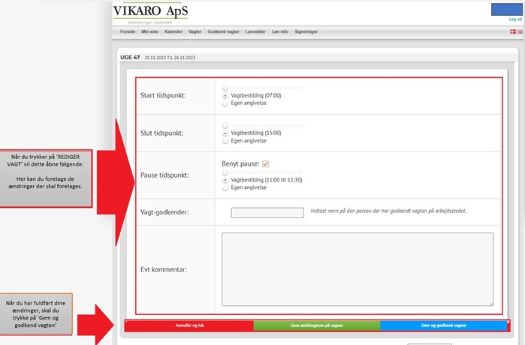Select 'Vagtbestilling (07:00)' start time option

(x=225, y=96)
